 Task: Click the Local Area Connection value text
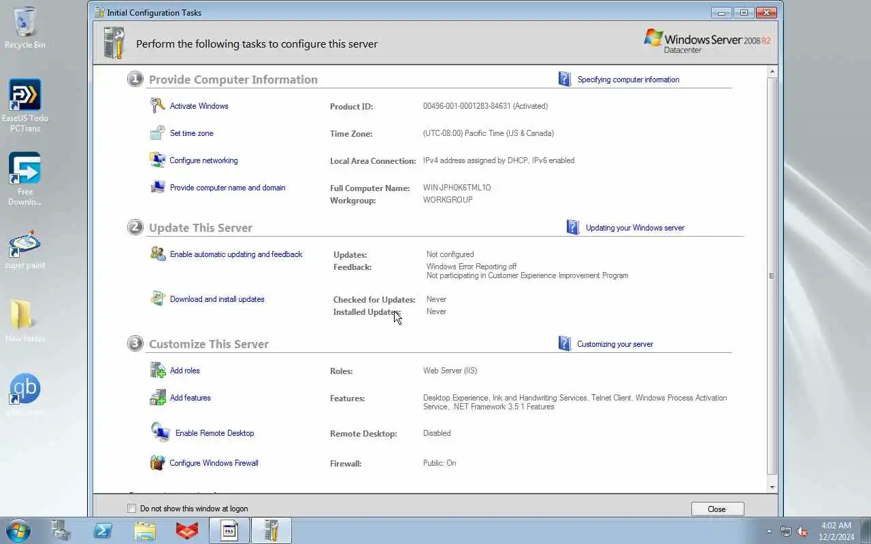point(499,160)
